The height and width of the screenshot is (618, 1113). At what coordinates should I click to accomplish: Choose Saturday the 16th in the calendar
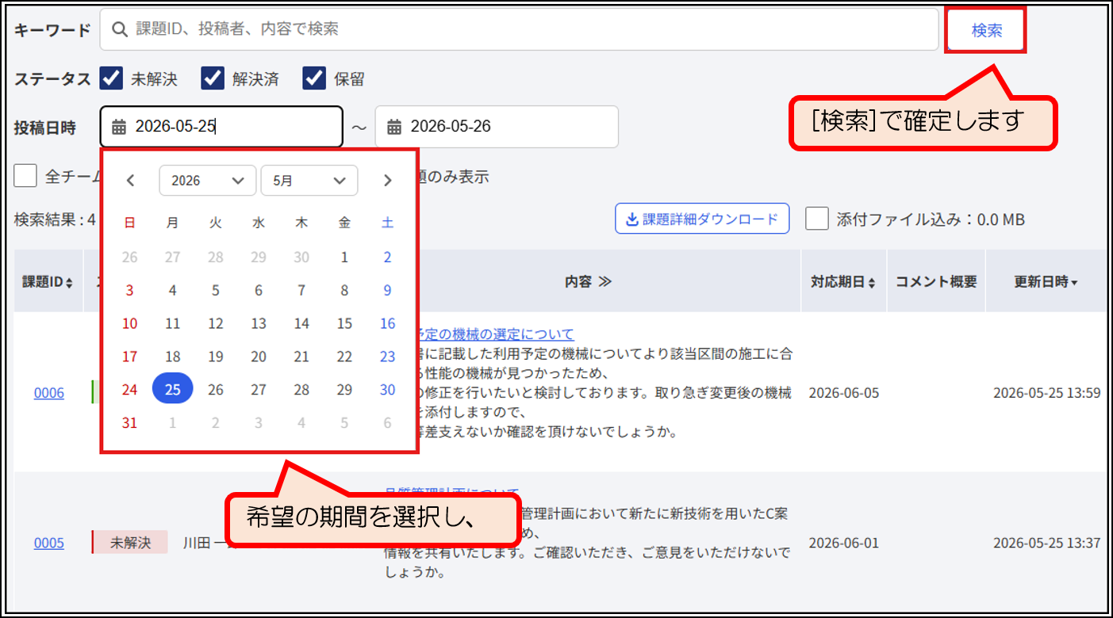[387, 323]
